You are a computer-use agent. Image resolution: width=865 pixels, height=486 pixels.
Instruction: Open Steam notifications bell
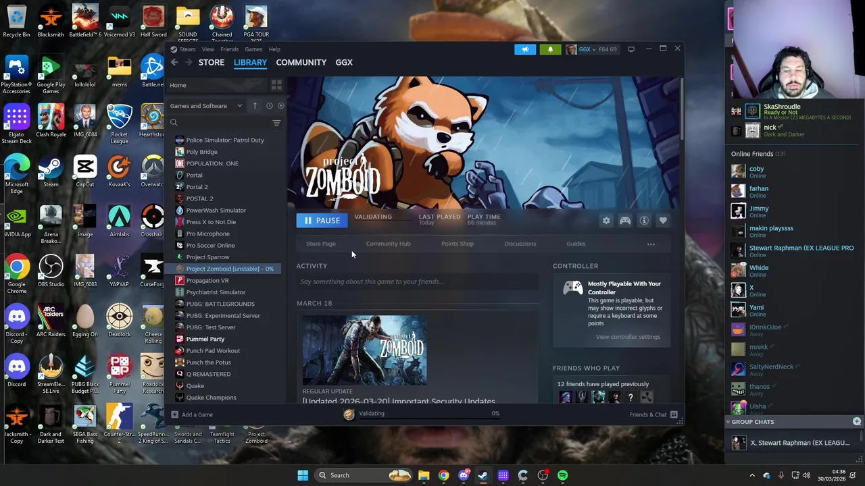550,49
